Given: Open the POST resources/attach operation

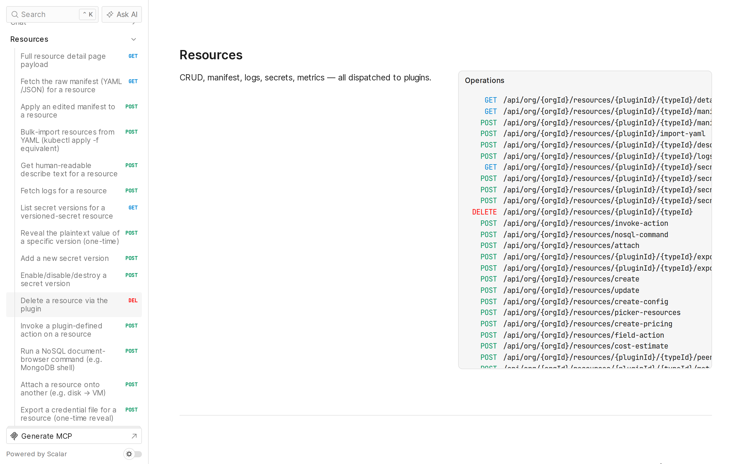Looking at the screenshot, I should [x=560, y=245].
